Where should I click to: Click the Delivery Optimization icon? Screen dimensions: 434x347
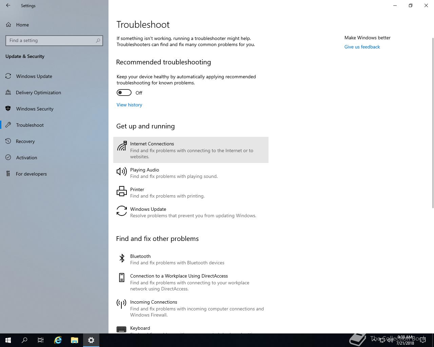[x=8, y=93]
